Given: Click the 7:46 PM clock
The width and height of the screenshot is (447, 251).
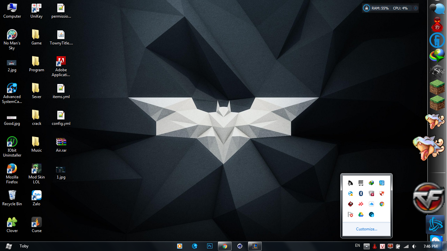Looking at the screenshot, I should pyautogui.click(x=430, y=246).
